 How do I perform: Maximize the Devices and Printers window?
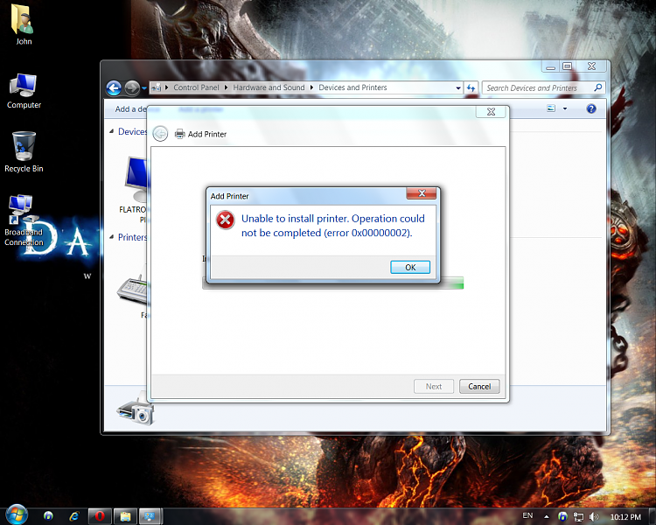(568, 66)
